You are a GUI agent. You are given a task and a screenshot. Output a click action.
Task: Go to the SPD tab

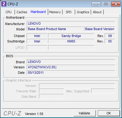coord(69,12)
